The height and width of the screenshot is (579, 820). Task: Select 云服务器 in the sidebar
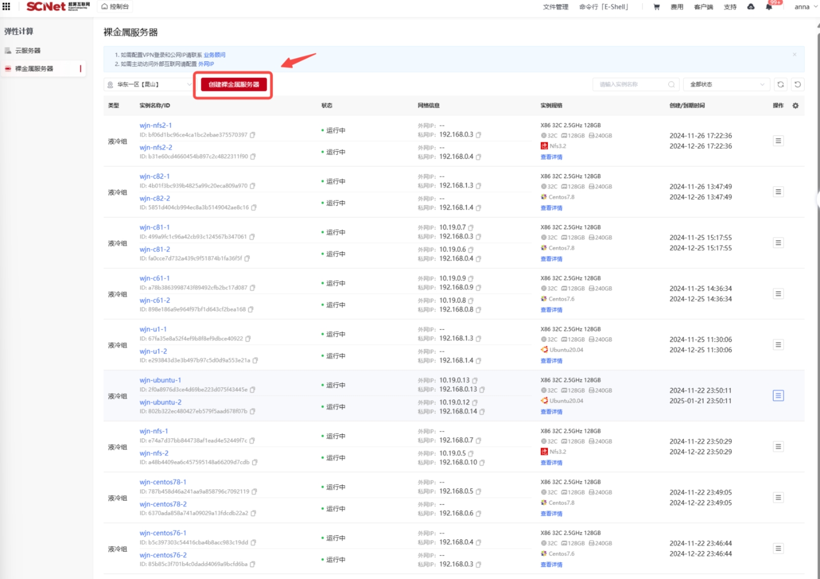click(28, 51)
